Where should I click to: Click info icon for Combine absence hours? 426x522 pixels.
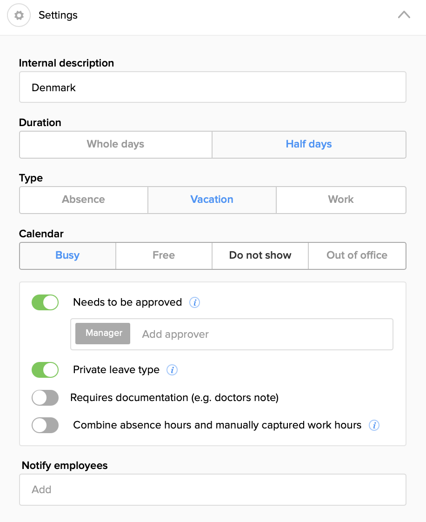(x=374, y=425)
